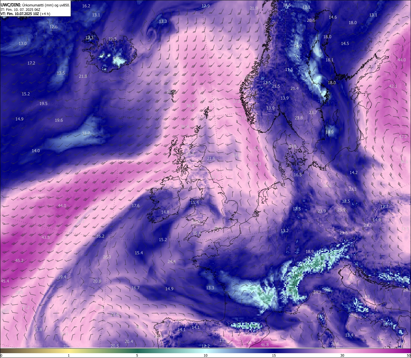Click the 45.4 value label

5,281
